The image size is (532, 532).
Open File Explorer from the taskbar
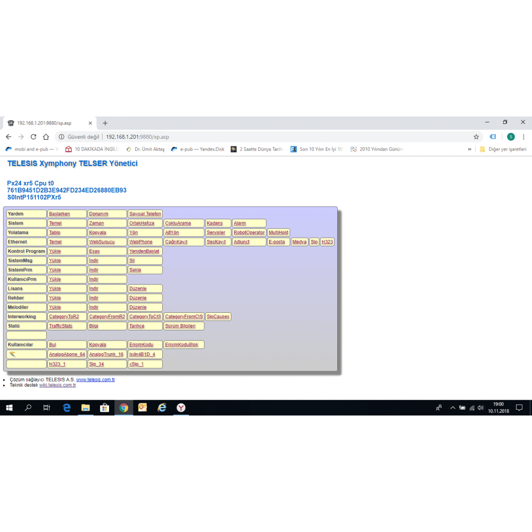tap(86, 408)
